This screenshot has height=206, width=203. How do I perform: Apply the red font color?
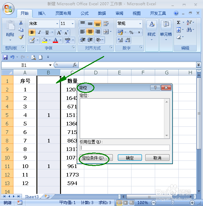[x=55, y=40]
